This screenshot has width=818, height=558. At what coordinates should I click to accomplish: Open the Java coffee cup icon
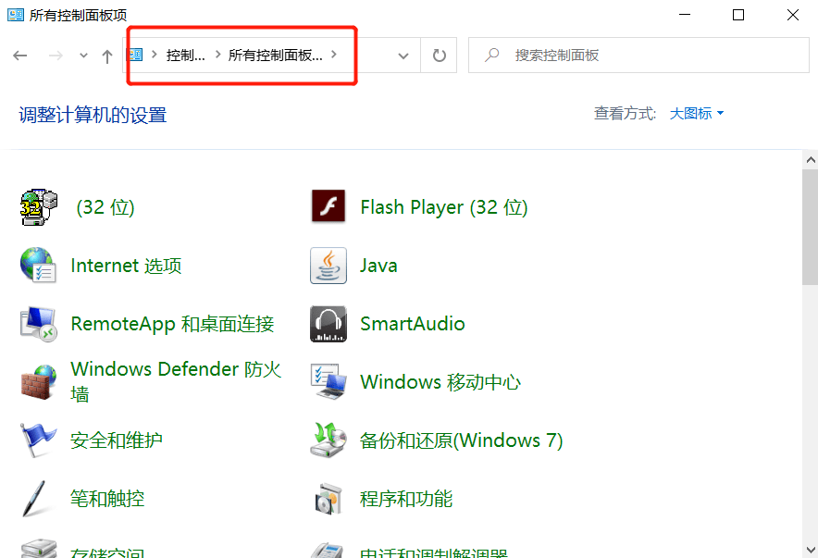coord(328,266)
